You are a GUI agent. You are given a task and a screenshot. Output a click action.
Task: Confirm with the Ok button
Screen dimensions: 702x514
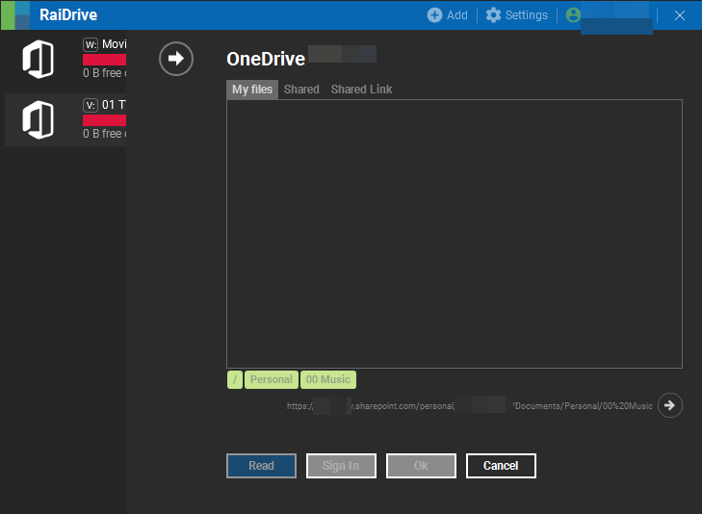[x=421, y=466]
